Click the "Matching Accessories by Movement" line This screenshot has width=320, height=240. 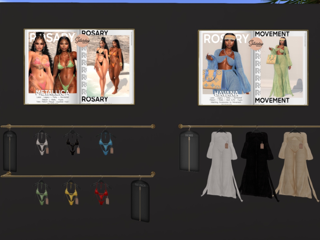click(x=226, y=102)
